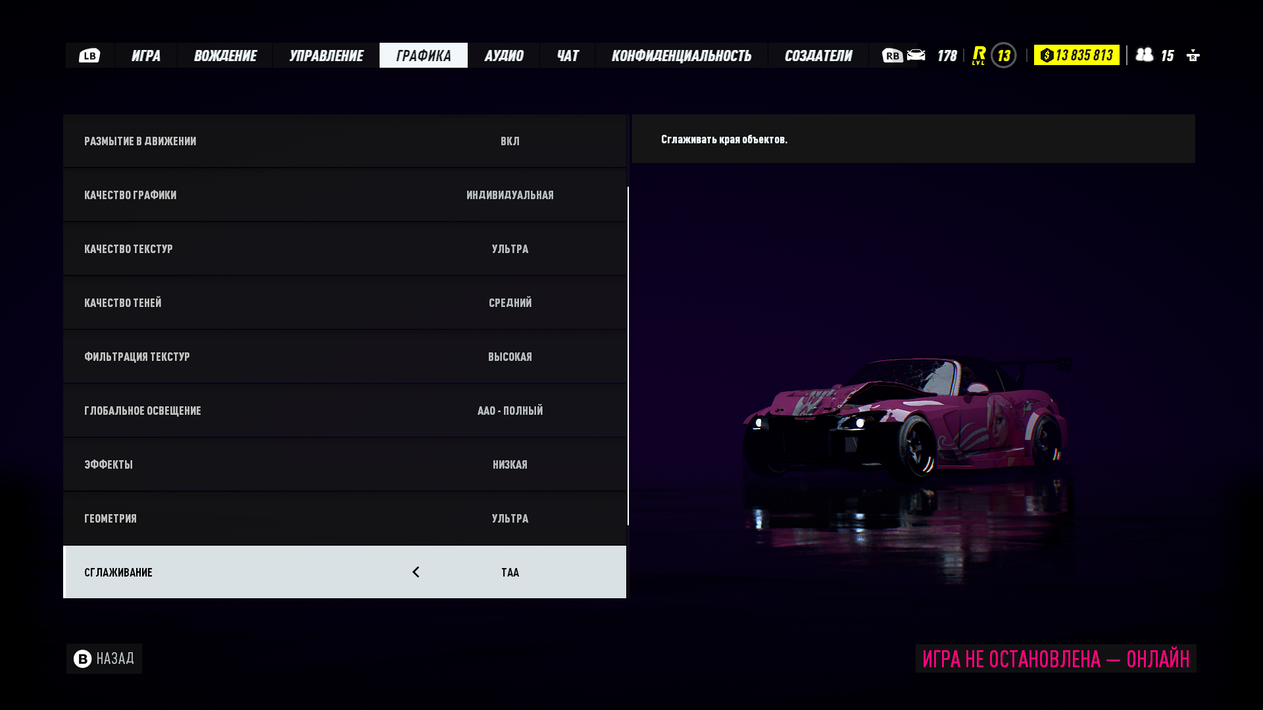Click the ИГРА НЕ ОСТАНОВЛЕНА — ОНЛАЙН banner
The image size is (1263, 710).
pyautogui.click(x=1056, y=659)
